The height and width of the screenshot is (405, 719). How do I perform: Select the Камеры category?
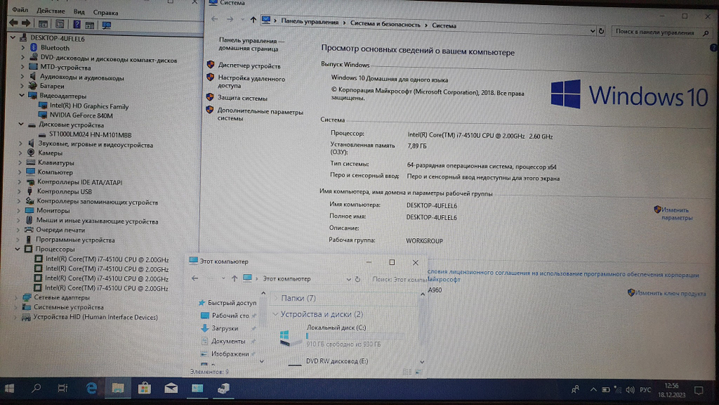[x=50, y=153]
